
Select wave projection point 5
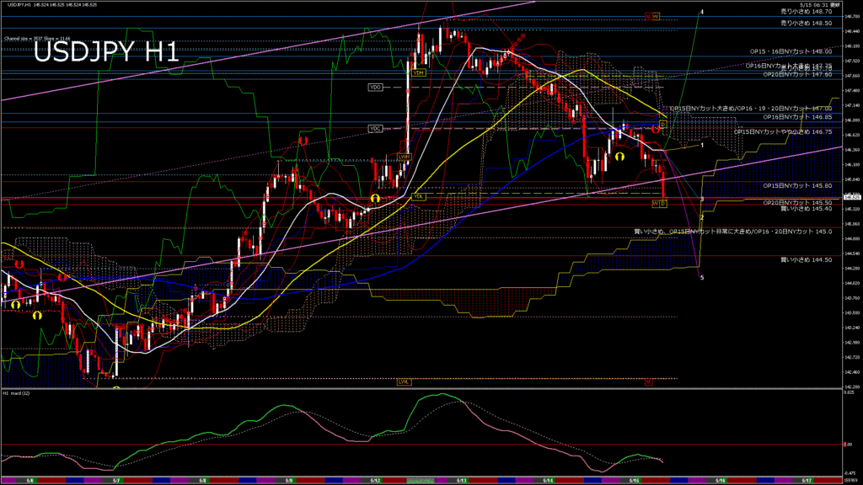click(x=702, y=278)
